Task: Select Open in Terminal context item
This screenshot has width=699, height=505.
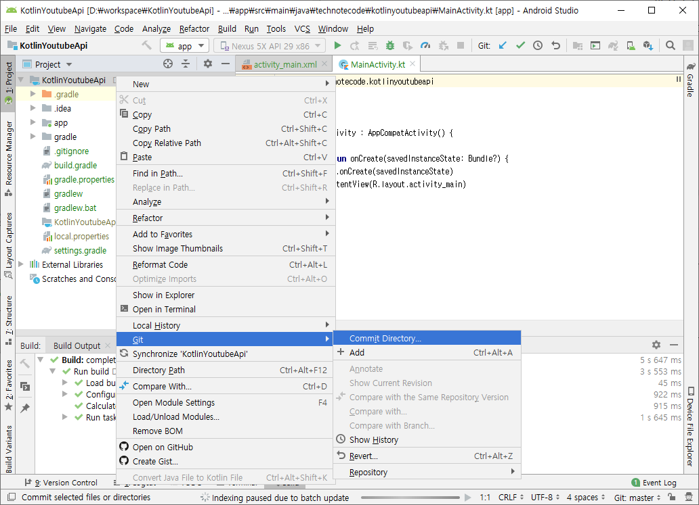Action: (x=226, y=309)
